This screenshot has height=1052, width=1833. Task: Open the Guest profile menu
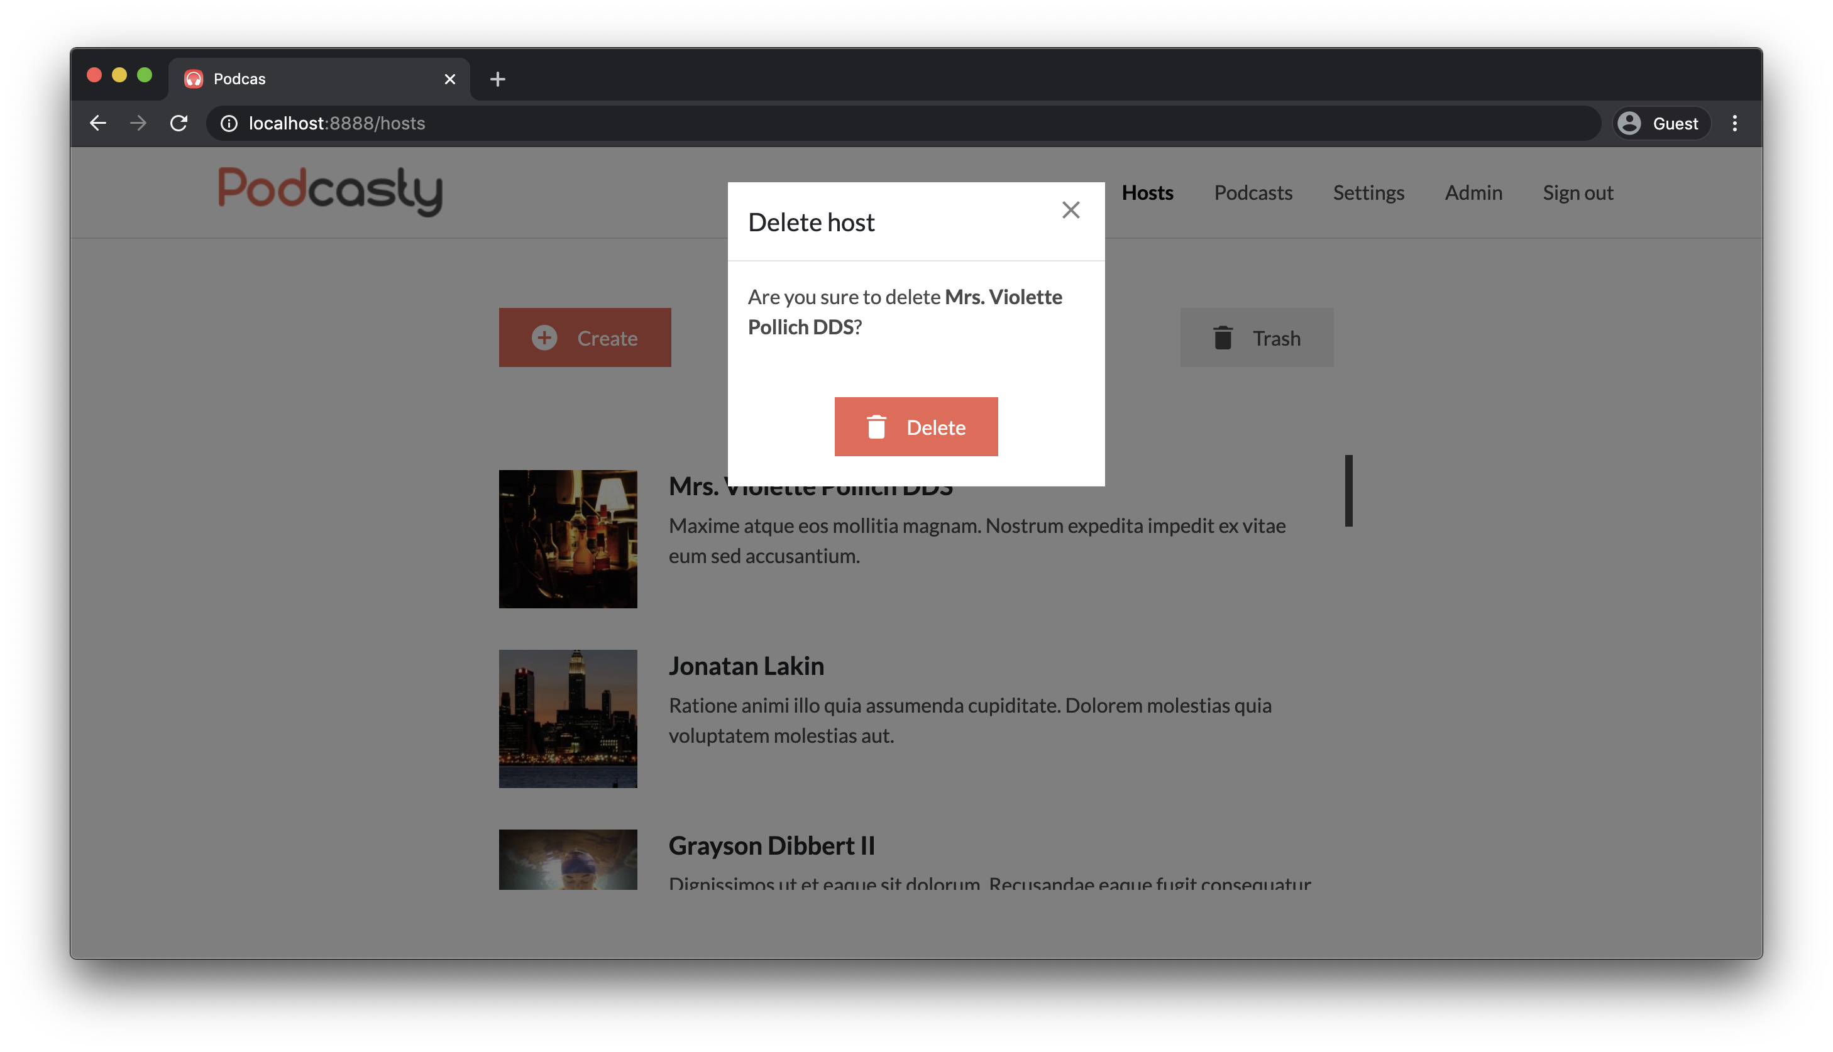tap(1660, 124)
